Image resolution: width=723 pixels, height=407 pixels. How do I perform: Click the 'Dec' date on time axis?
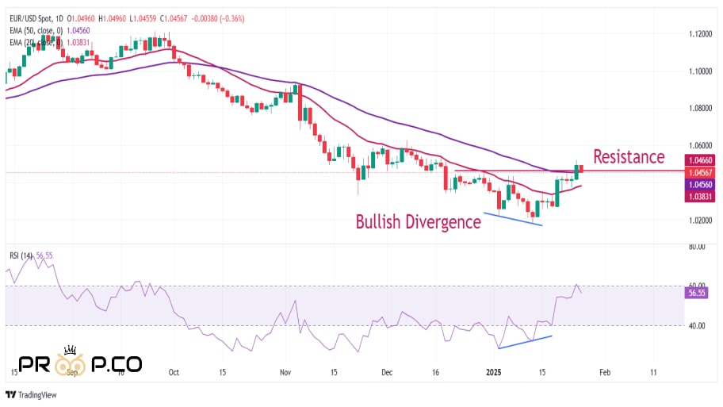[387, 372]
